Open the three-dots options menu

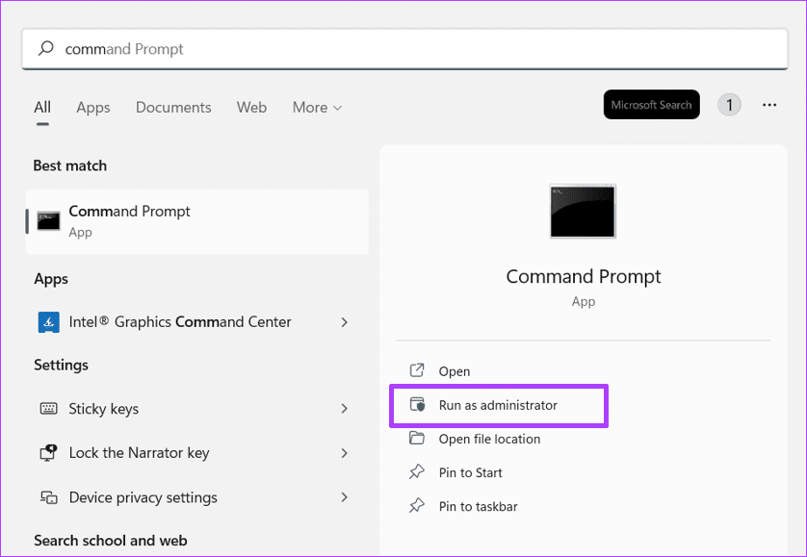[769, 105]
